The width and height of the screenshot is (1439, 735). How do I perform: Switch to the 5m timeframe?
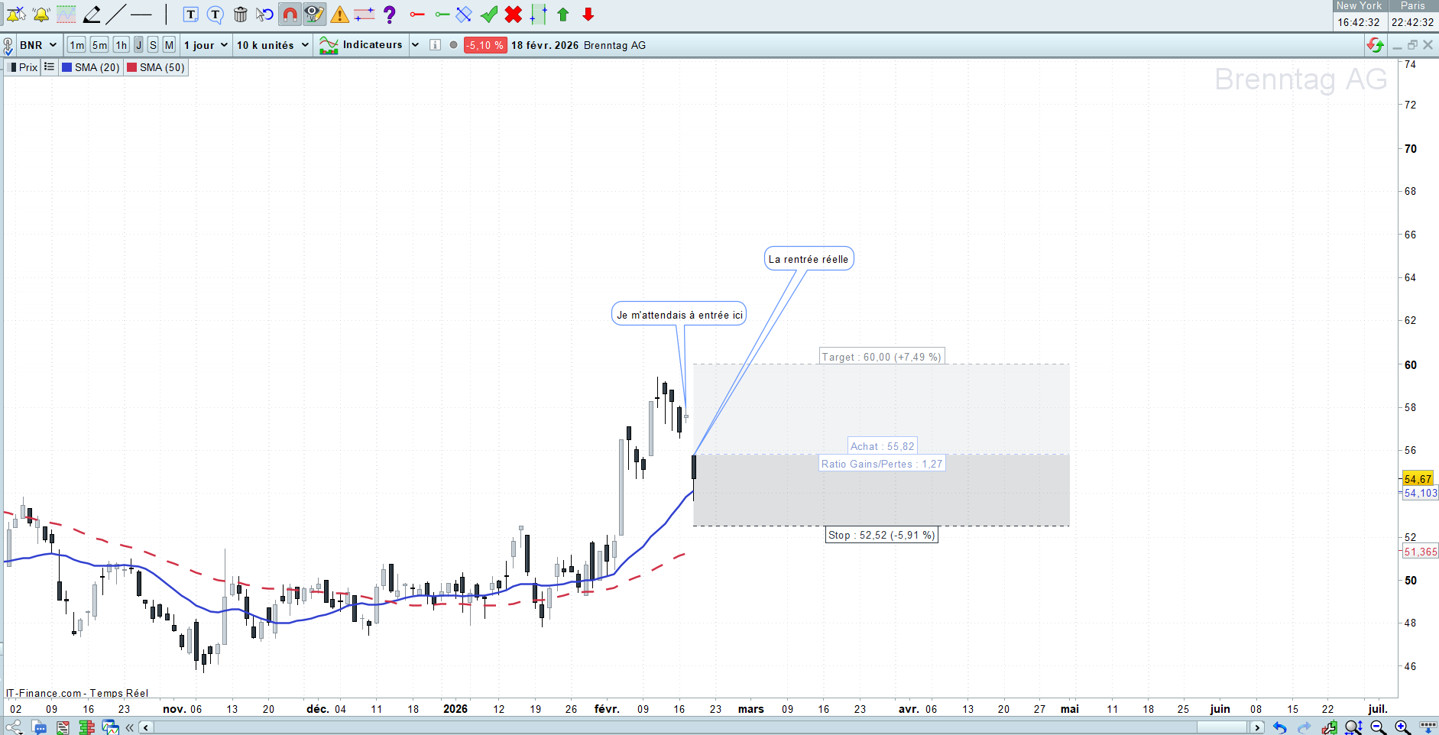click(x=99, y=45)
